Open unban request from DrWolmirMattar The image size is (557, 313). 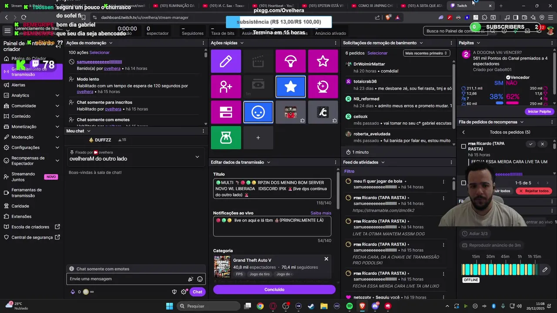(398, 67)
